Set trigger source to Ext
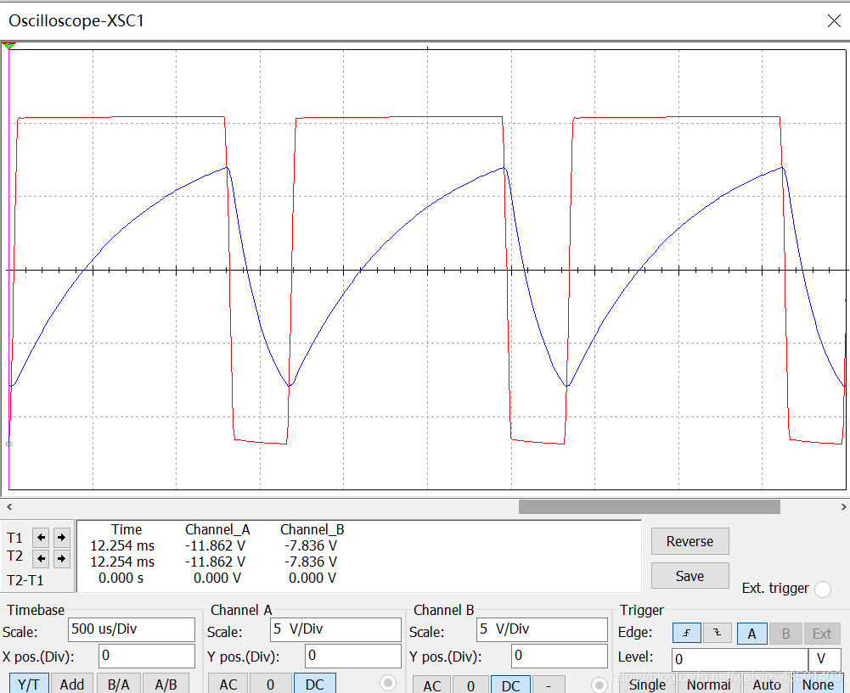Viewport: 850px width, 693px height. click(821, 634)
